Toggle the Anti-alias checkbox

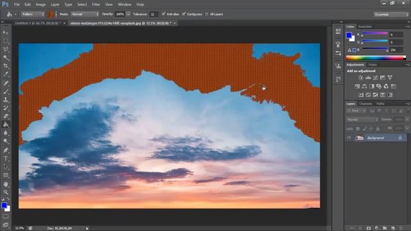tap(164, 14)
